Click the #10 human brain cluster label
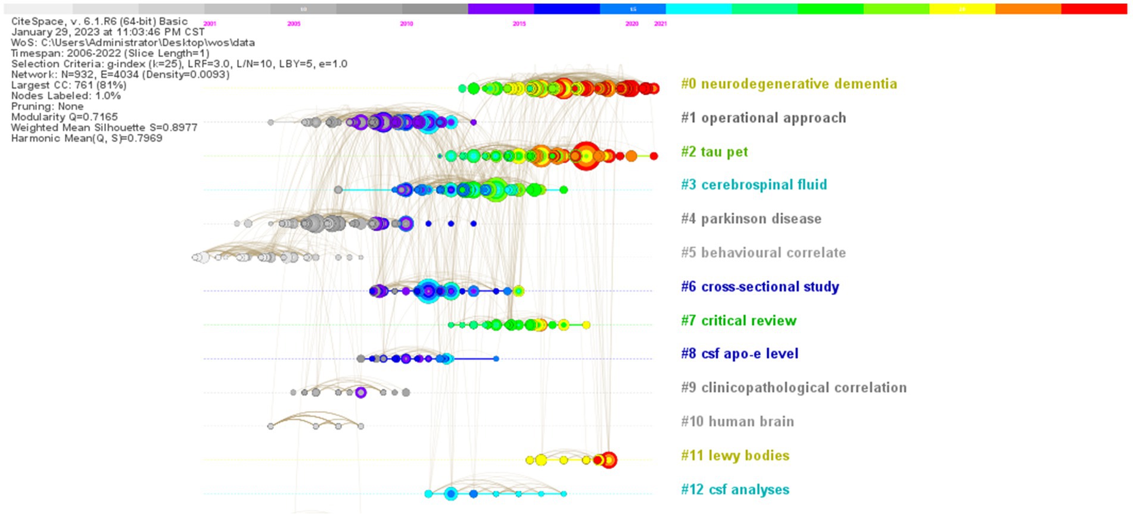The image size is (1133, 517). click(737, 422)
